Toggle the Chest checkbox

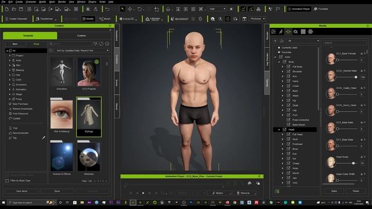coord(288,86)
